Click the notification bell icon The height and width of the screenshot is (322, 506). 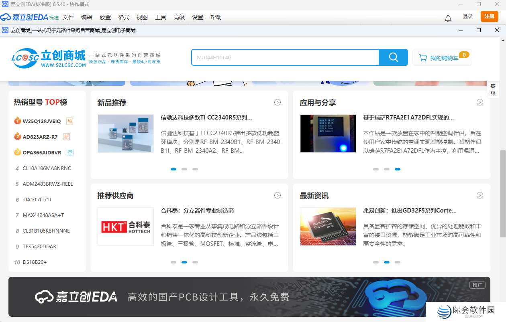(448, 18)
